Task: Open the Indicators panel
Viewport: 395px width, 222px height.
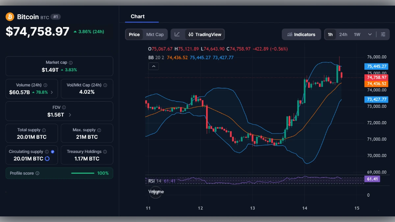Action: [301, 34]
